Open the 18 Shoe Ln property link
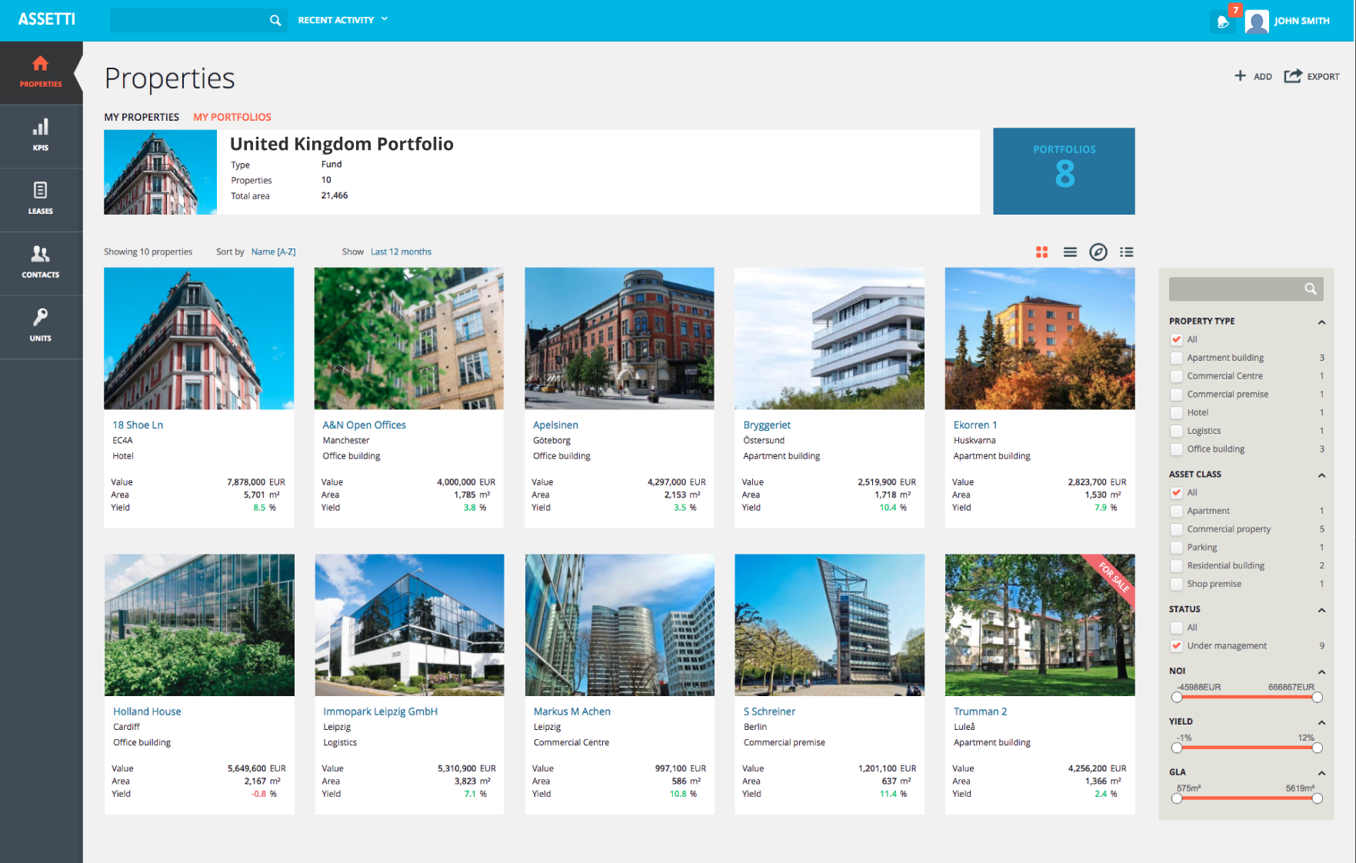Image resolution: width=1356 pixels, height=863 pixels. [138, 425]
